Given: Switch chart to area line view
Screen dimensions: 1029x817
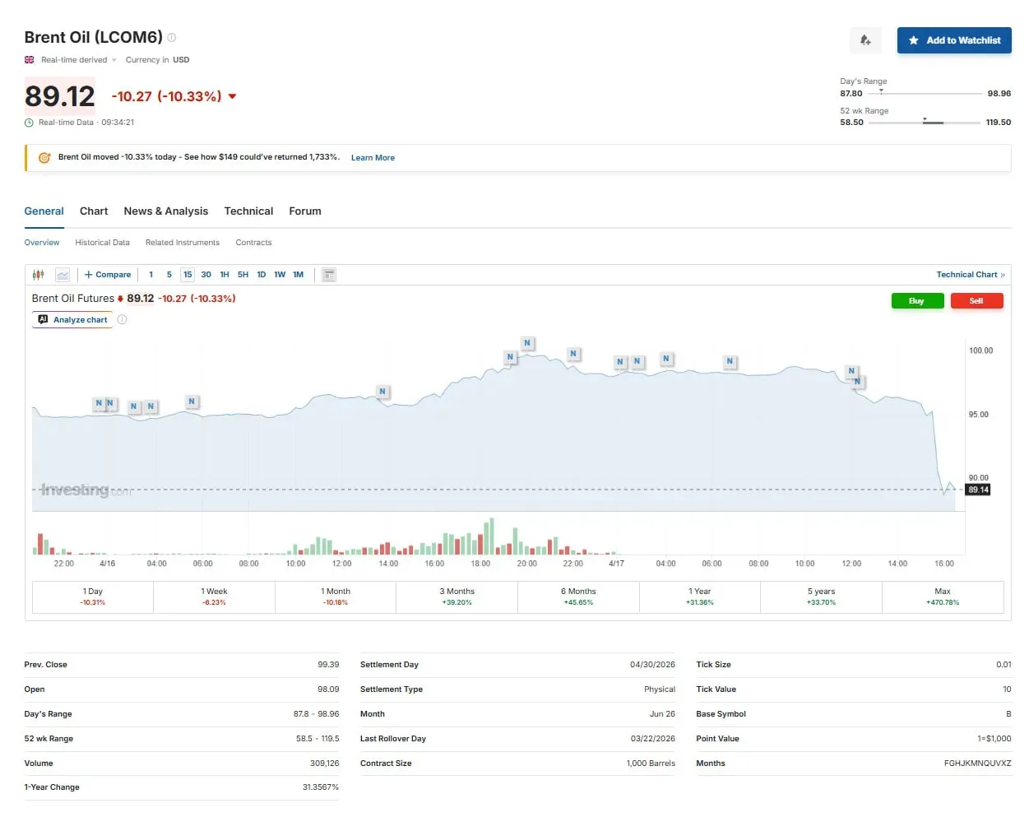Looking at the screenshot, I should point(63,275).
